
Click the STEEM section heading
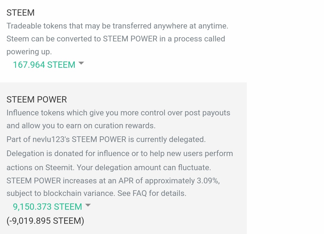pyautogui.click(x=20, y=13)
